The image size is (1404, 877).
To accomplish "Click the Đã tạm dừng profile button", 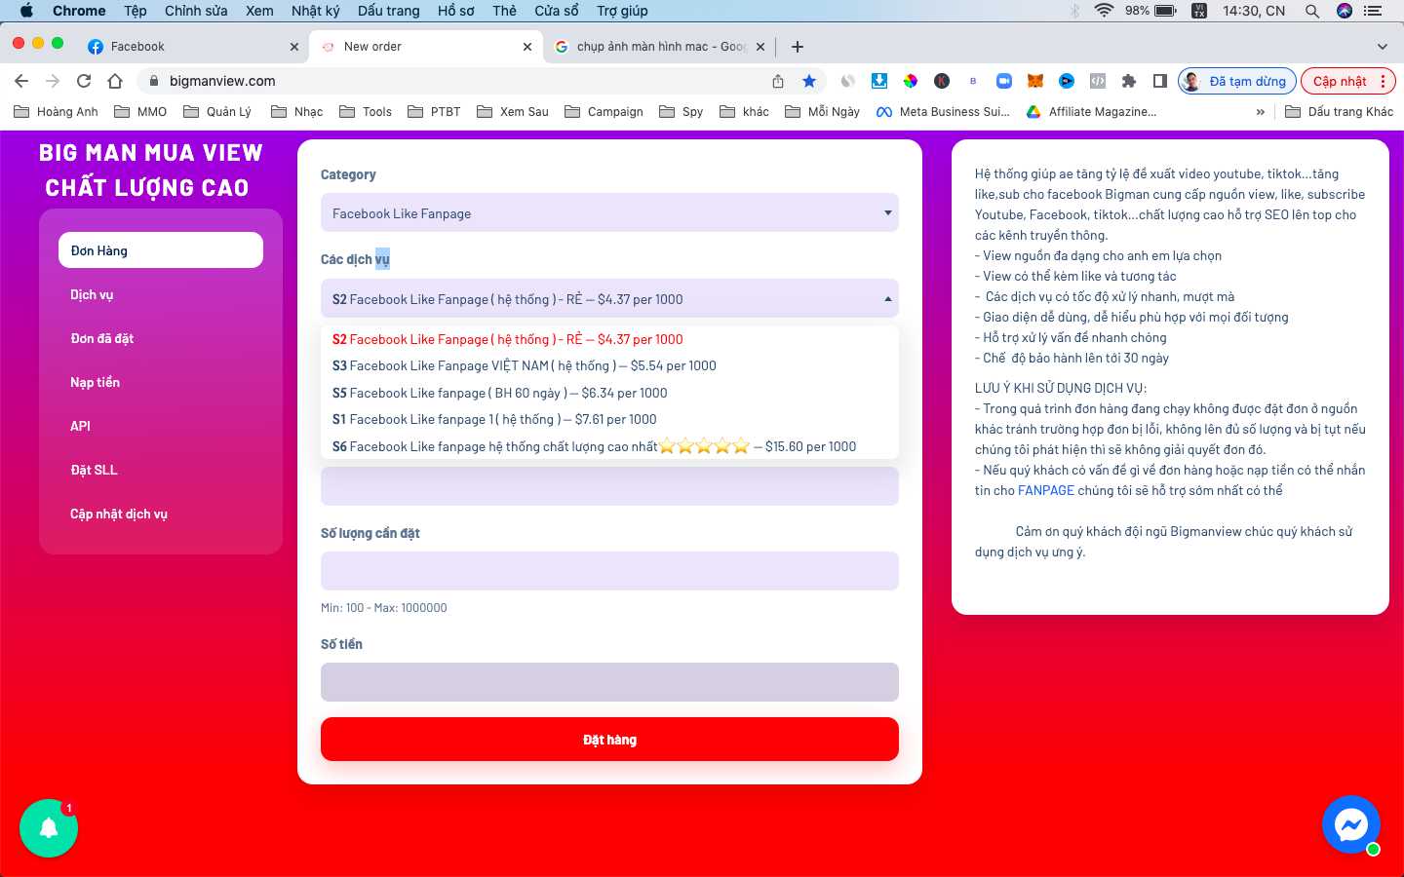I will [1237, 81].
